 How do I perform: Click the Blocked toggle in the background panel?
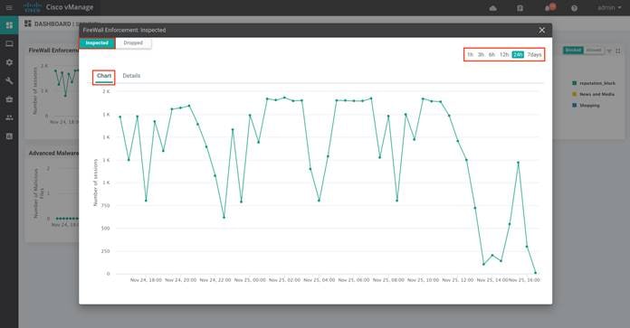[x=573, y=50]
